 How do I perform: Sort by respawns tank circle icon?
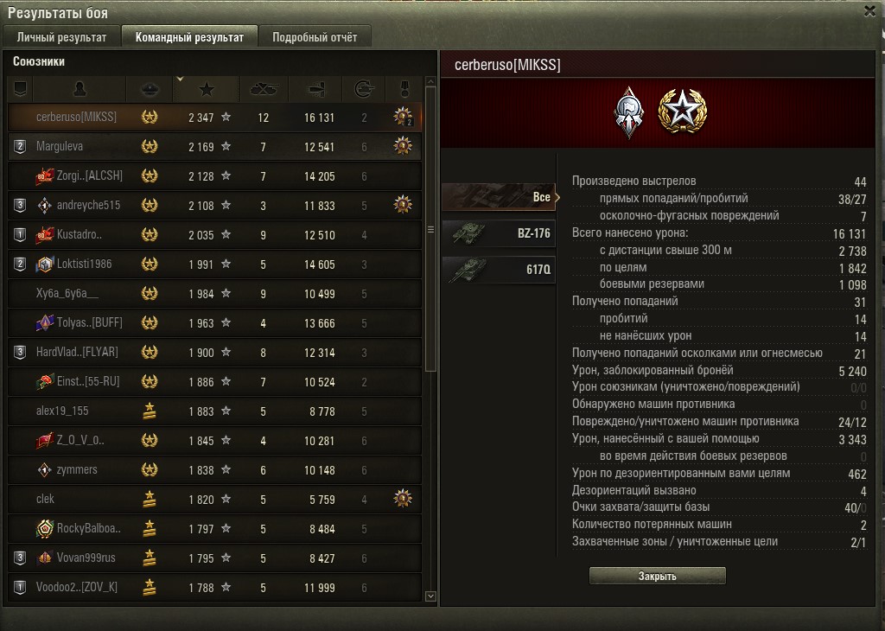pyautogui.click(x=364, y=89)
